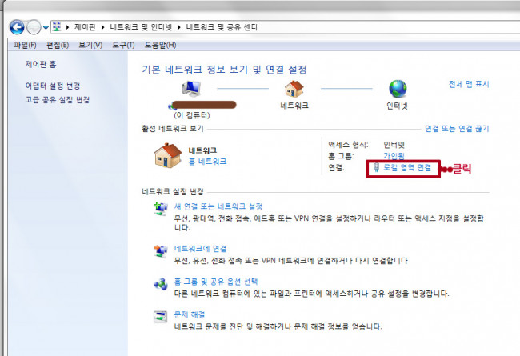Screen dimensions: 520x356
Task: Click the 액세스 형식 value 인터넷
Action: coord(394,145)
